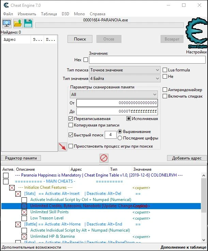Select Выравнивание radio button
The width and height of the screenshot is (208, 251).
pos(120,132)
